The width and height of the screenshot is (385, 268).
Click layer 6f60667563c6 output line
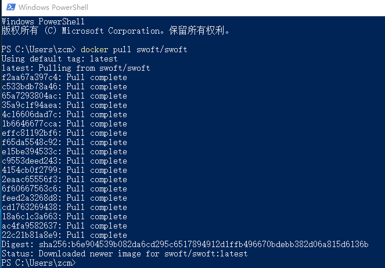tap(64, 189)
